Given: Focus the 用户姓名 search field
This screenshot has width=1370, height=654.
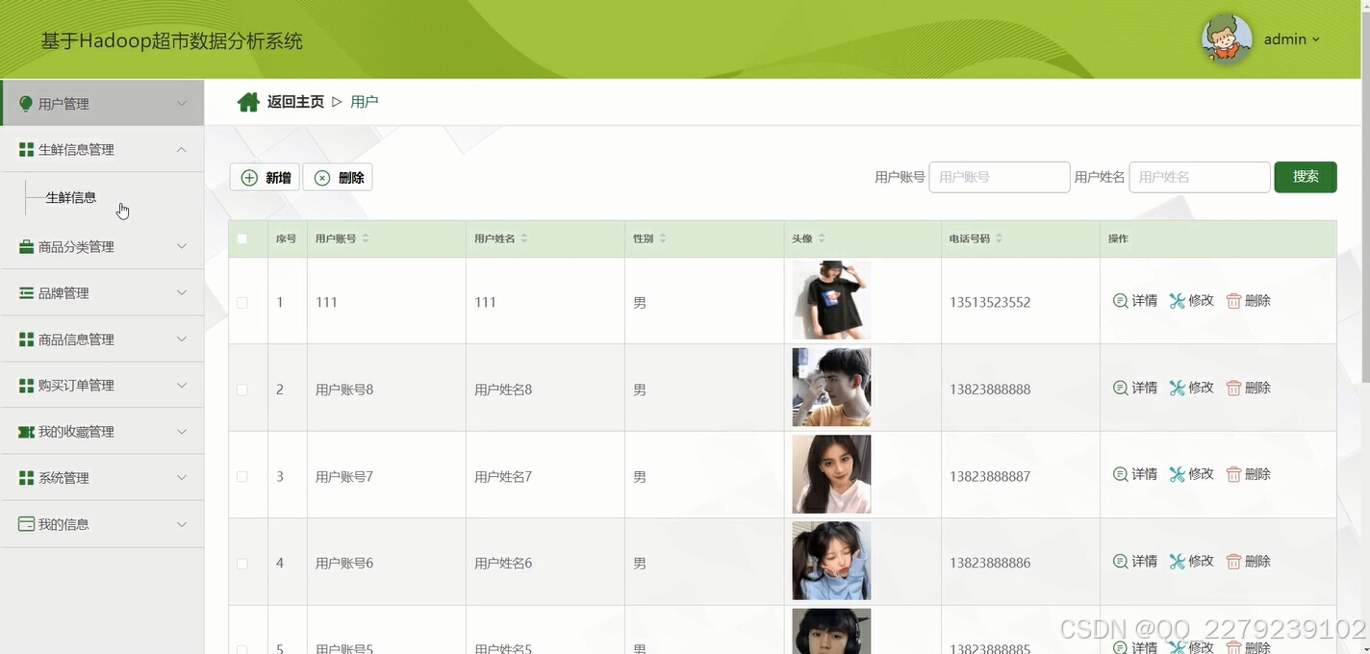Looking at the screenshot, I should [x=1200, y=177].
